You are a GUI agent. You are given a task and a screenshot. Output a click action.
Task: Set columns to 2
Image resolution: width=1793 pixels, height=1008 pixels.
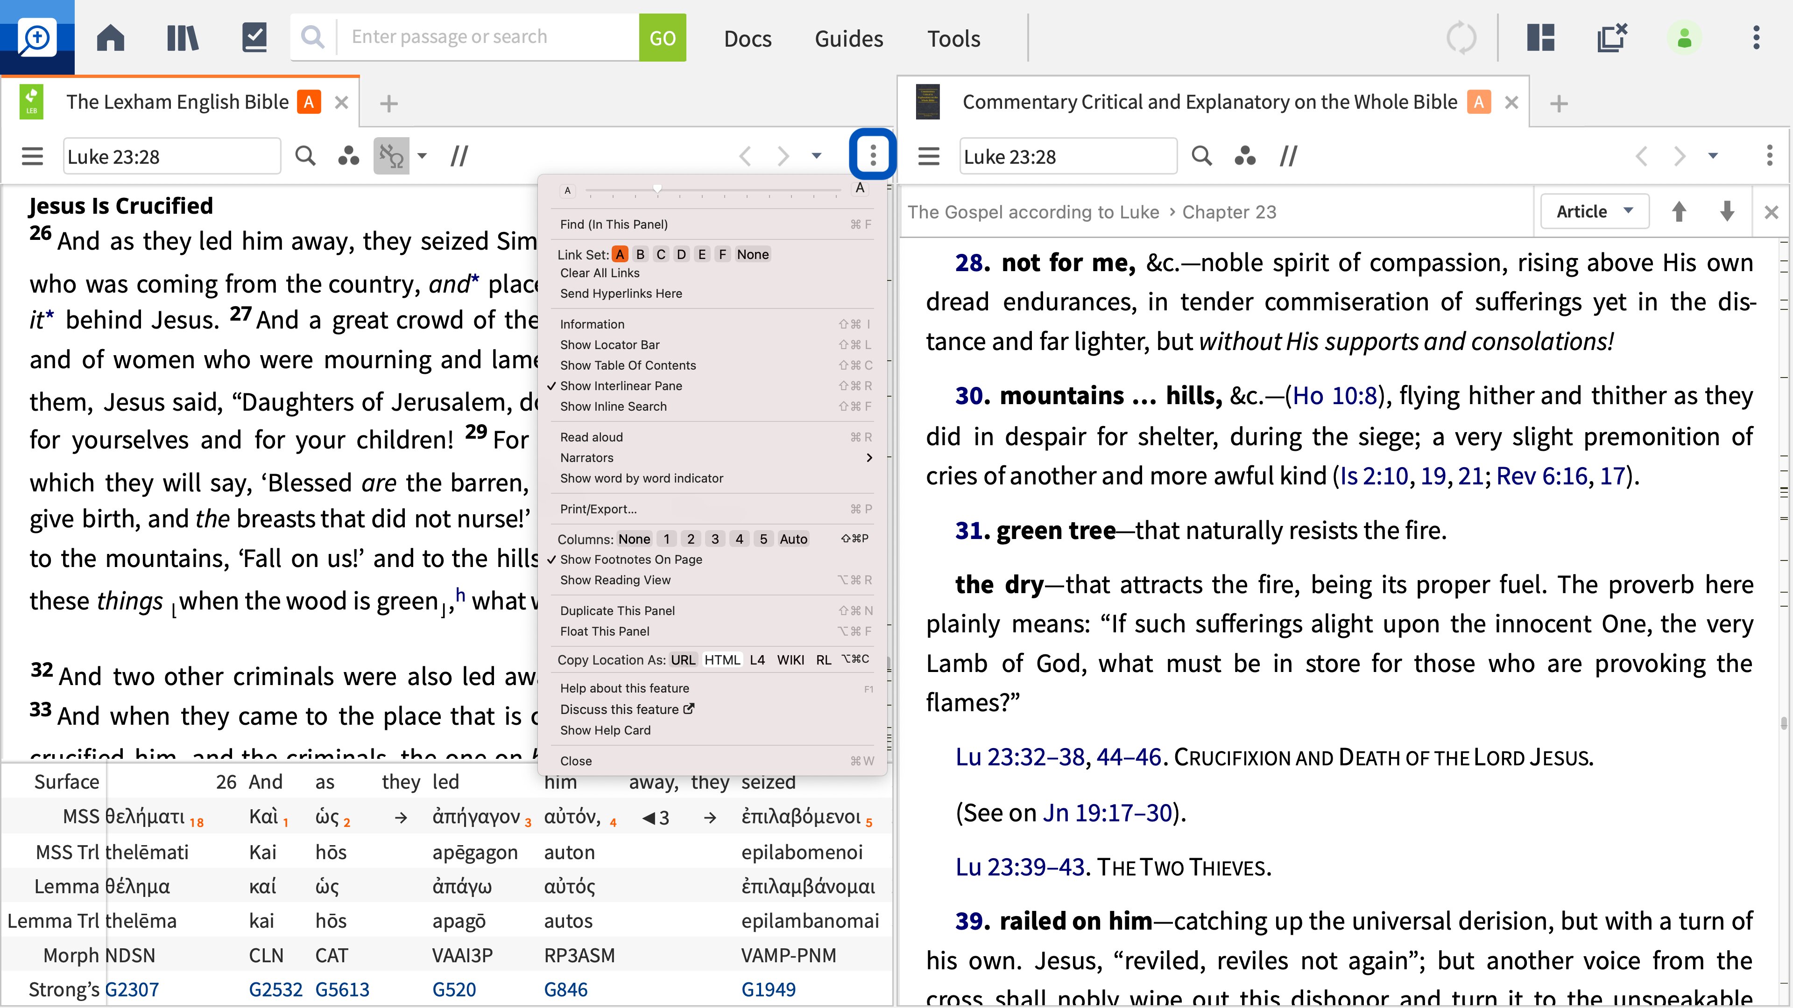pos(691,539)
